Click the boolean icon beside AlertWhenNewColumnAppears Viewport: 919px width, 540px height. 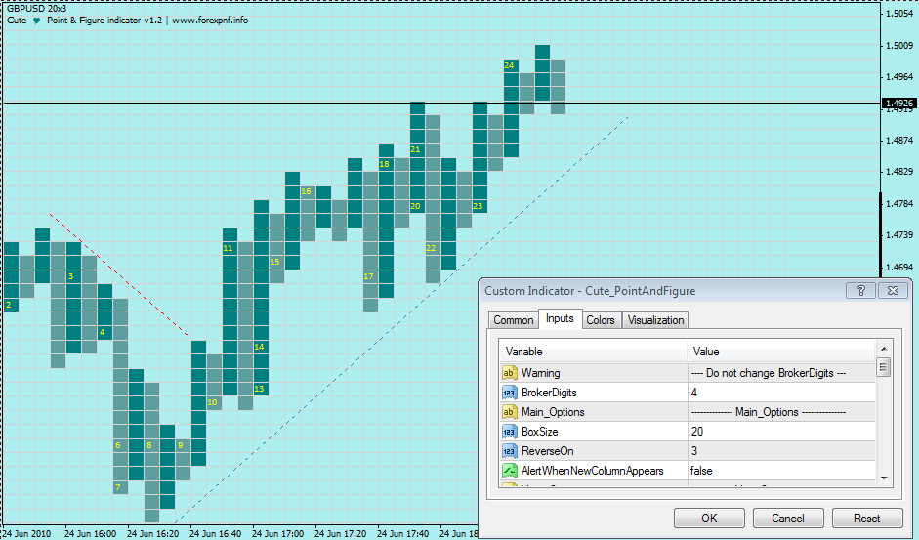click(509, 471)
